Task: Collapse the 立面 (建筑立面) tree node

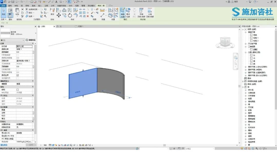Action: point(245,52)
